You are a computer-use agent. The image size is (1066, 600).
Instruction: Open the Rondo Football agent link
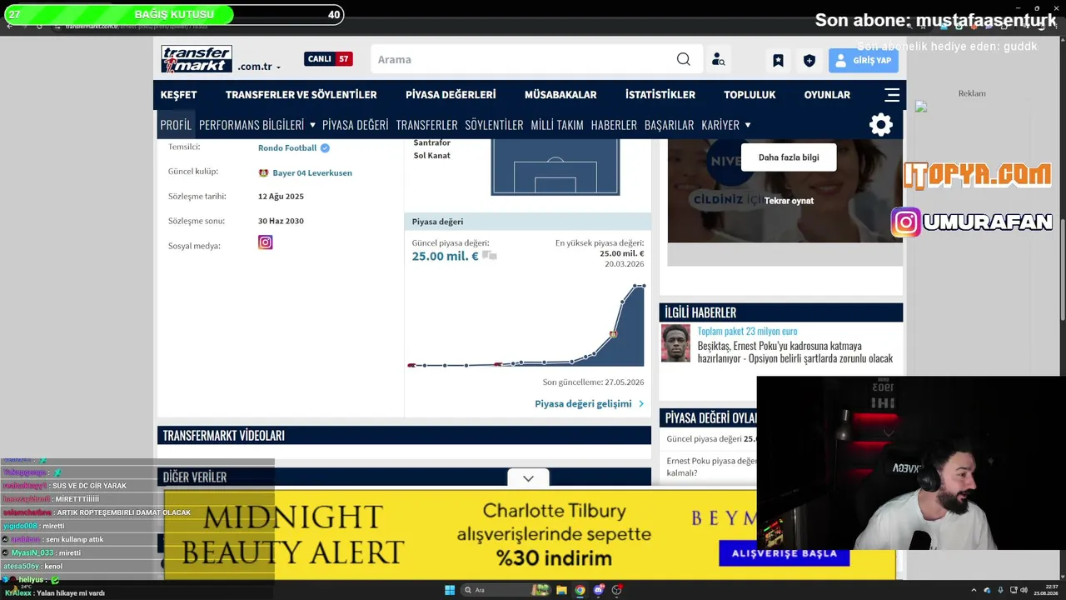pos(287,148)
